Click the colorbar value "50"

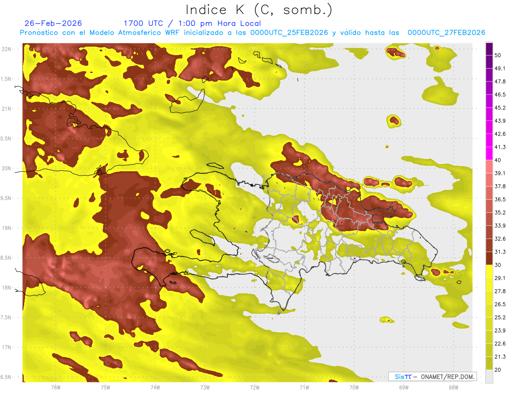click(498, 56)
